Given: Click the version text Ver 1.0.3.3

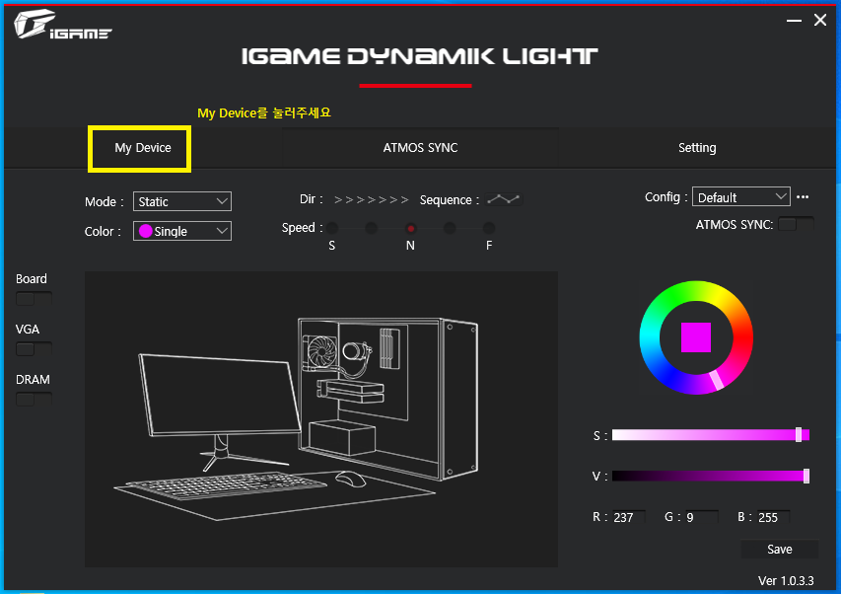Looking at the screenshot, I should [786, 580].
